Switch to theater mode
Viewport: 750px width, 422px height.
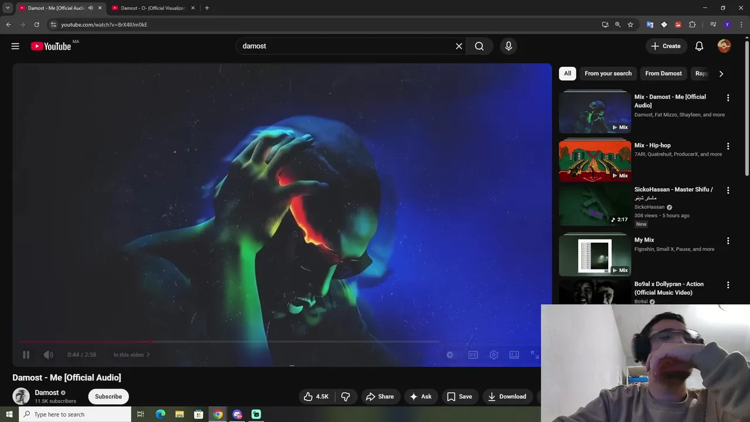[x=514, y=355]
